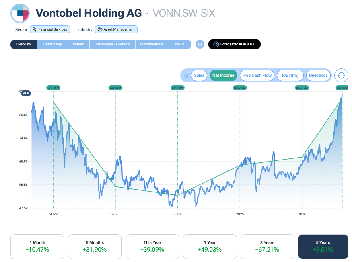Switch overlay to P/E (ttm)
Viewport: 352px width, 262px height.
tap(290, 76)
